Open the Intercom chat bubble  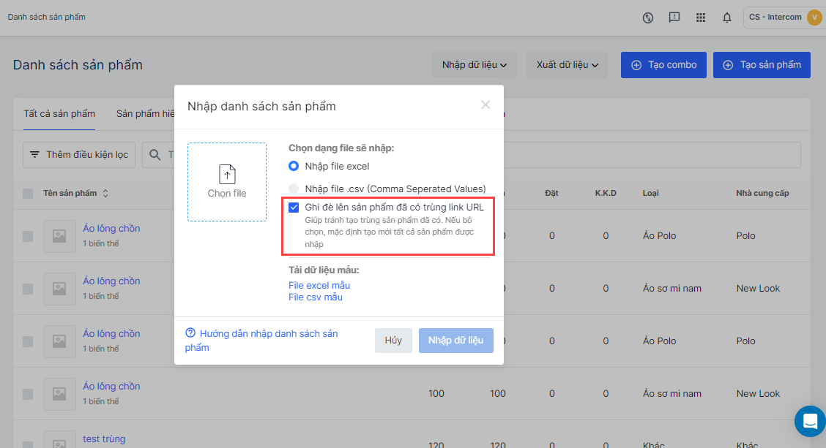pyautogui.click(x=810, y=422)
